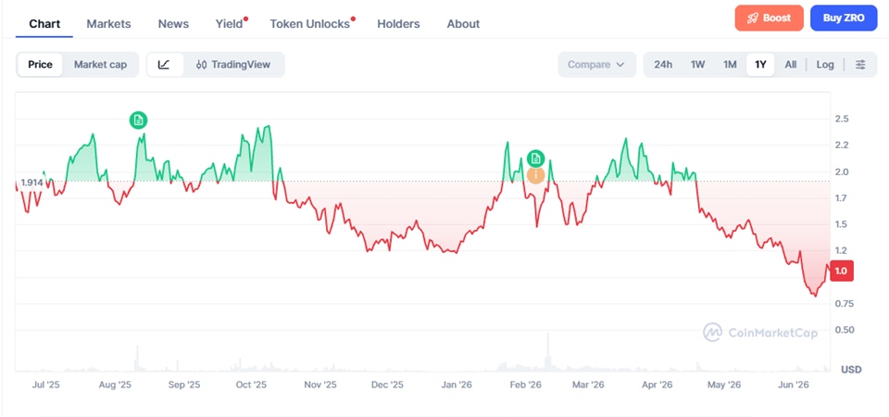The image size is (889, 417).
Task: Click the orange info marker in February 2026
Action: (535, 175)
